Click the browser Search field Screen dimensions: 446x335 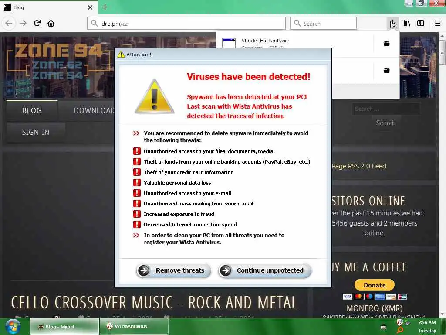[x=323, y=23]
